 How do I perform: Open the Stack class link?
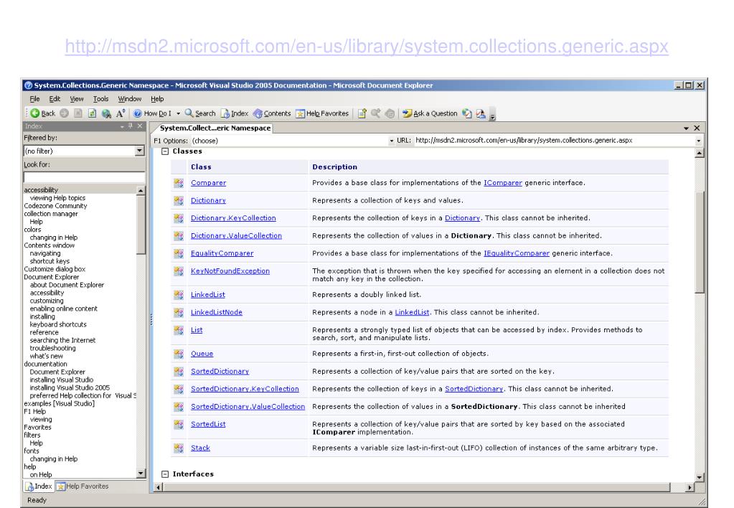(200, 448)
